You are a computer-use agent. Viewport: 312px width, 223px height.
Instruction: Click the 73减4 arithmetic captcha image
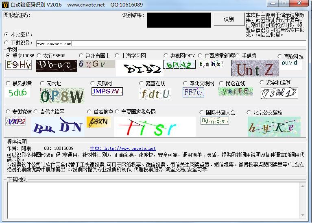pos(279,93)
